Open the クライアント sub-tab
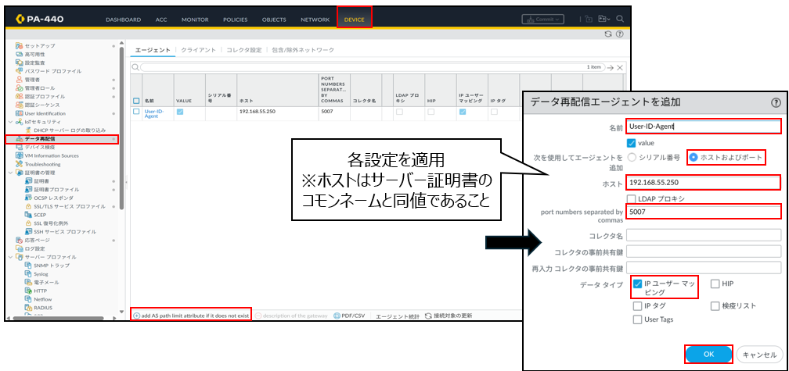Screen dimensions: 789x371 click(x=198, y=50)
